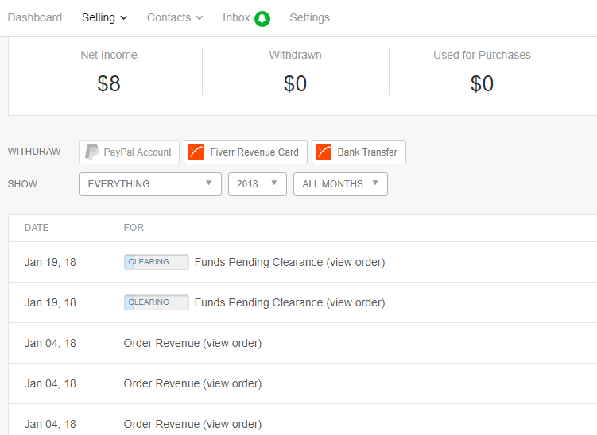
Task: Click the DATE column header
Action: tap(37, 228)
